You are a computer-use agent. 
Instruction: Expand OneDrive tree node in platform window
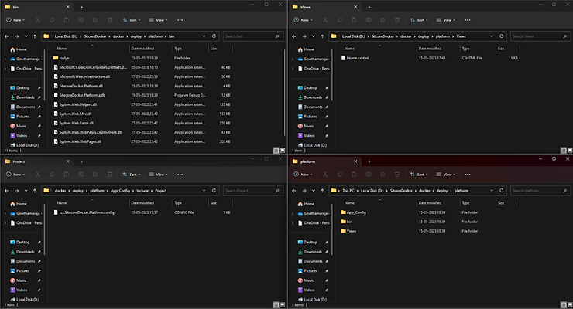click(293, 223)
